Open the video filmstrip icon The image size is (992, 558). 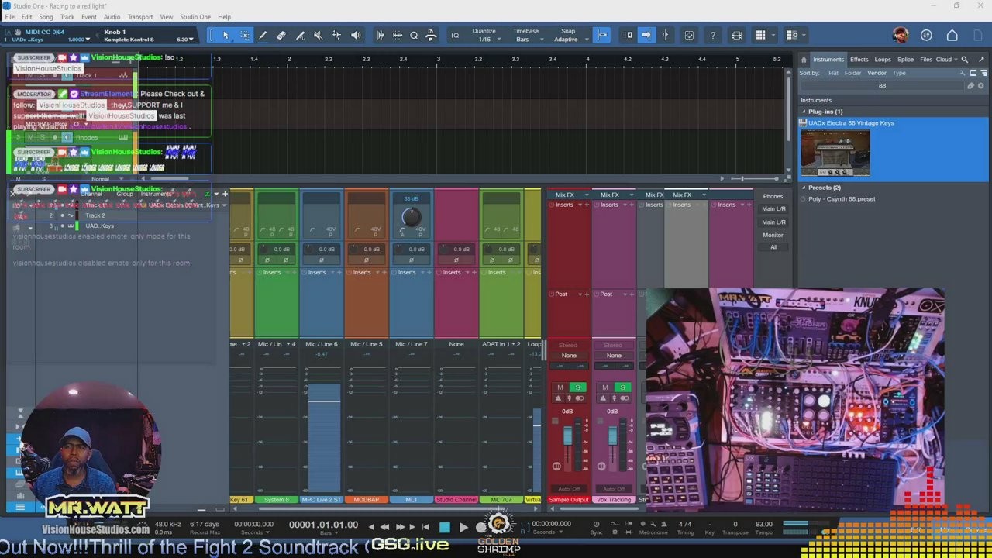736,35
